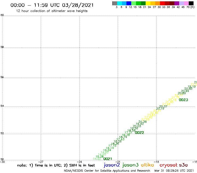
Task: Click the 'jason2' satellite legend label
Action: (x=112, y=165)
